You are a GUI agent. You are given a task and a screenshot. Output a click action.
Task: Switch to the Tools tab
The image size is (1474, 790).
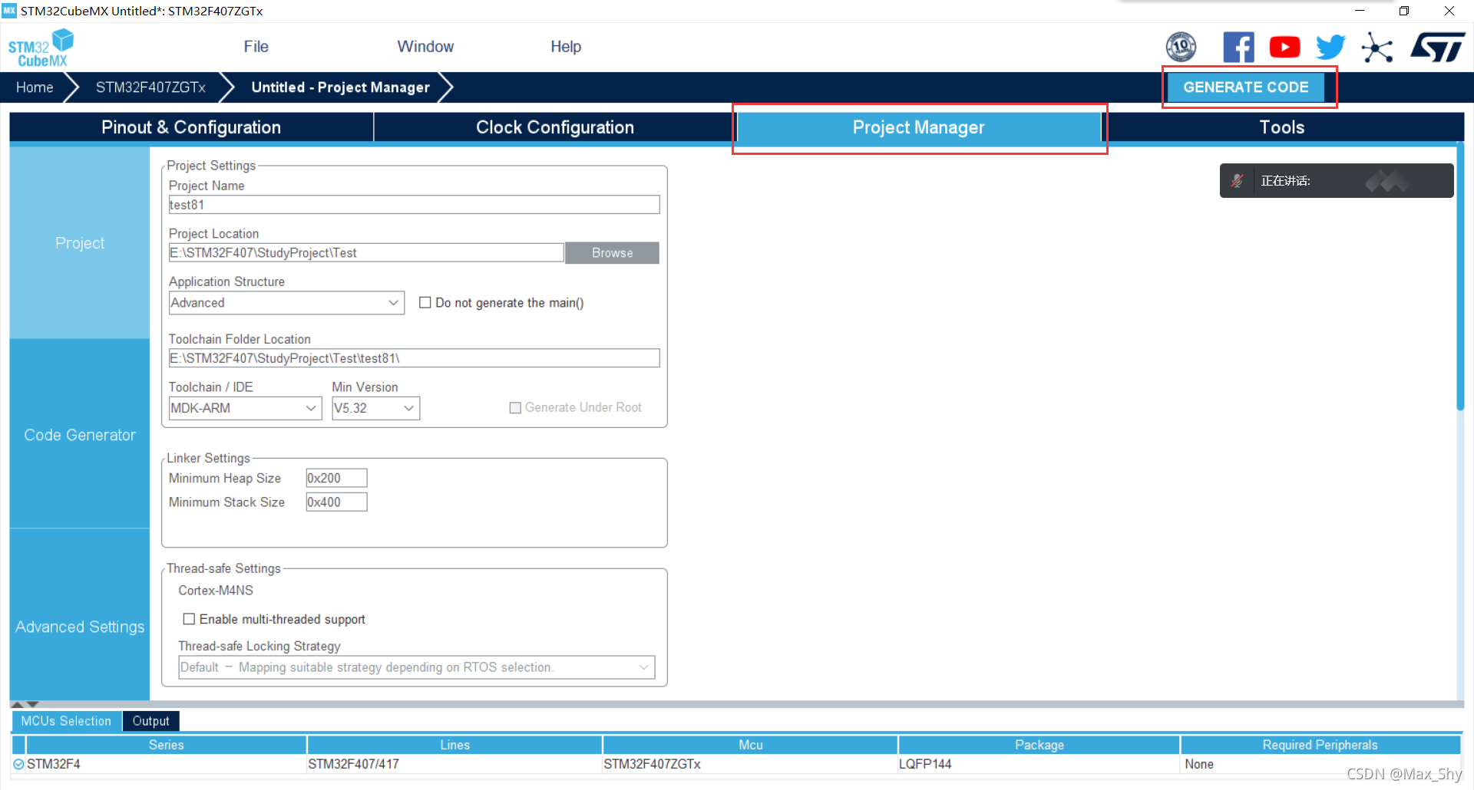(1282, 127)
